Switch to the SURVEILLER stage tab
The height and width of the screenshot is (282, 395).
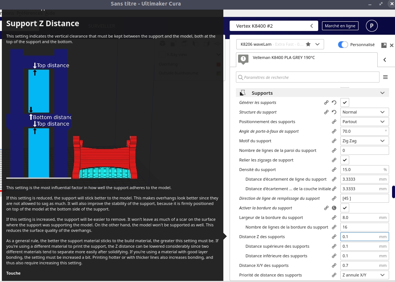pyautogui.click(x=102, y=26)
